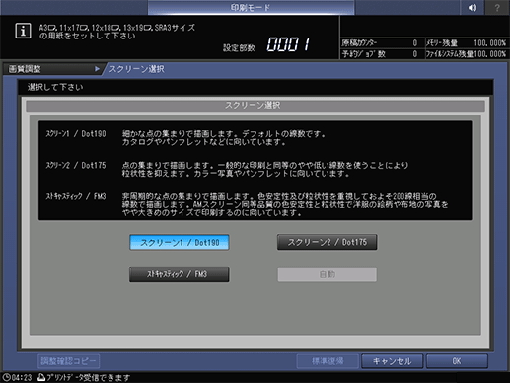Click the 設定部数 counter 0001
The width and height of the screenshot is (510, 383).
click(x=288, y=44)
